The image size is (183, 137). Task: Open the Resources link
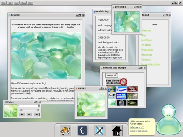pos(147,55)
